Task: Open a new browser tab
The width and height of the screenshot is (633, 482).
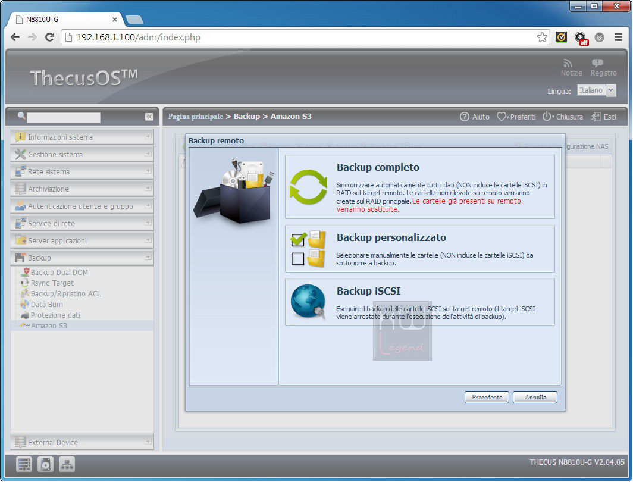Action: (x=134, y=20)
